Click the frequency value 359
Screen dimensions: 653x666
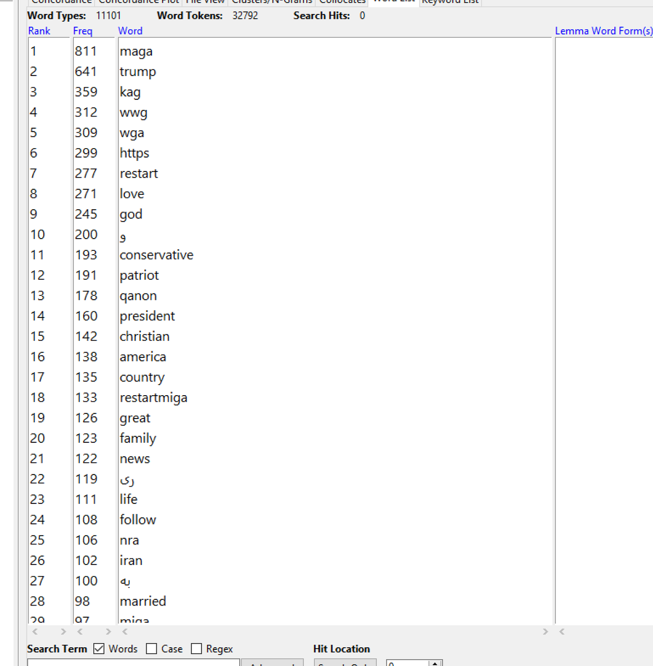86,92
